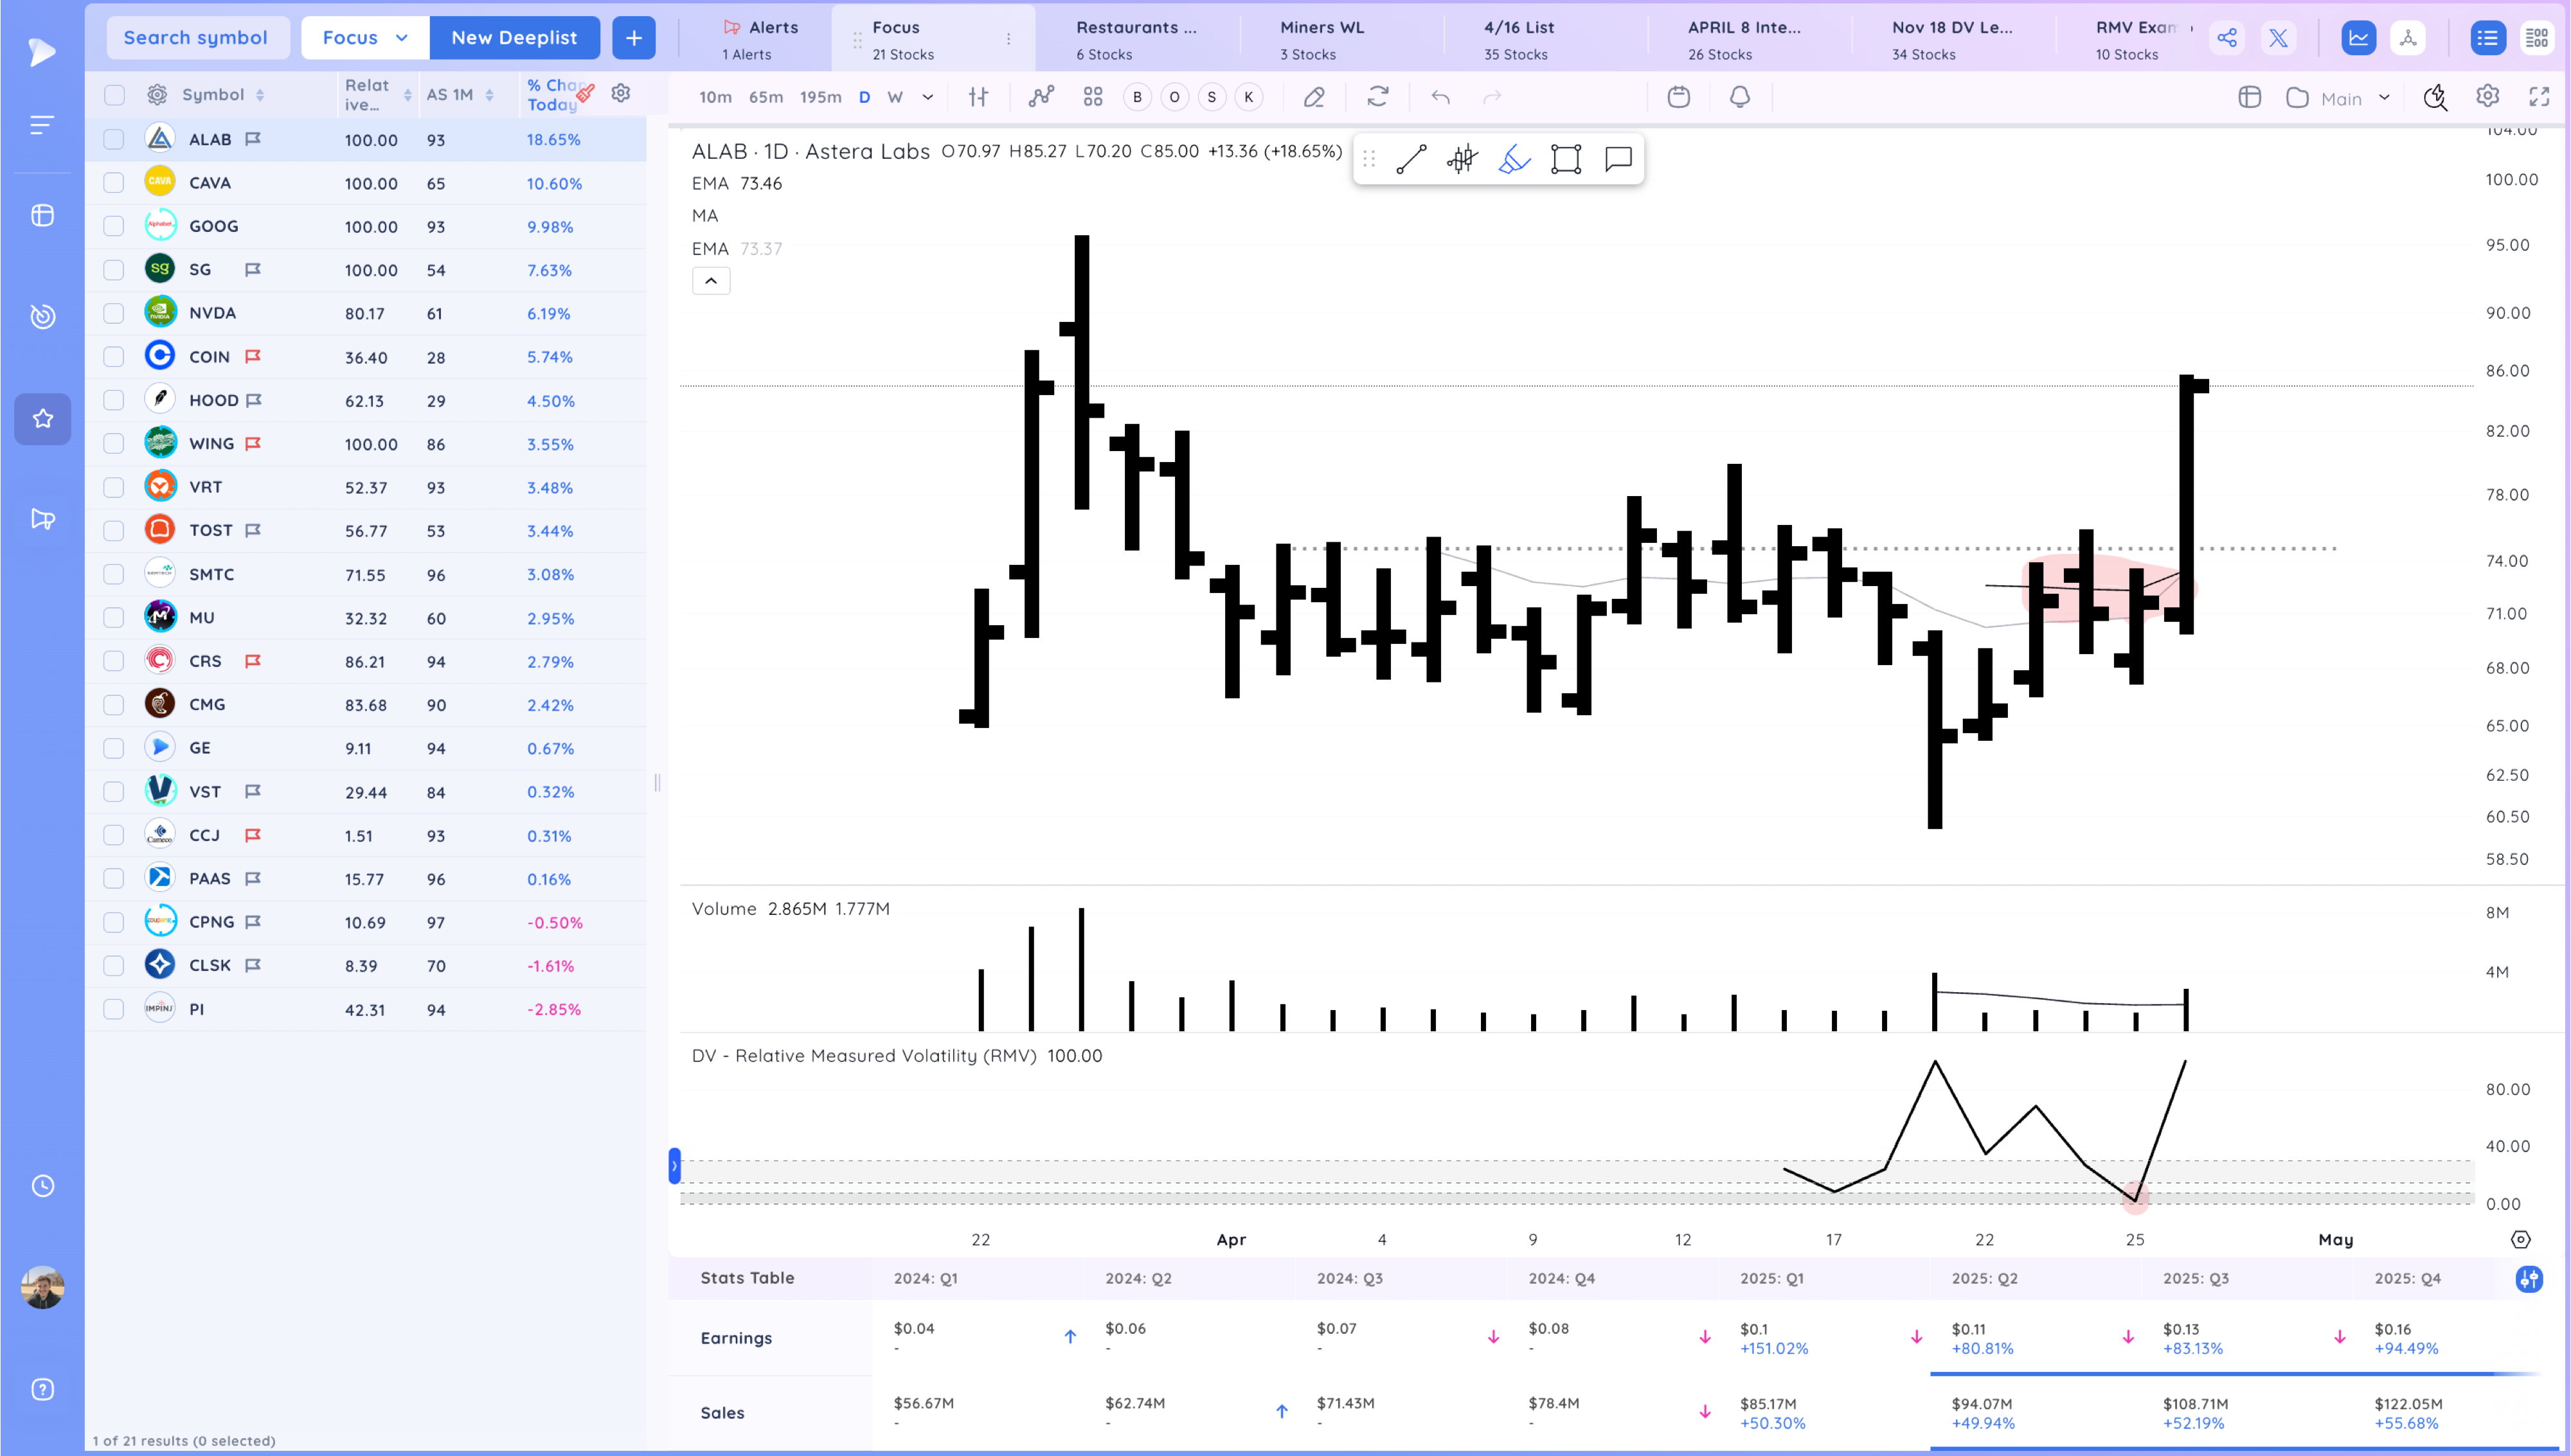Open the chart settings gear icon

(2488, 96)
